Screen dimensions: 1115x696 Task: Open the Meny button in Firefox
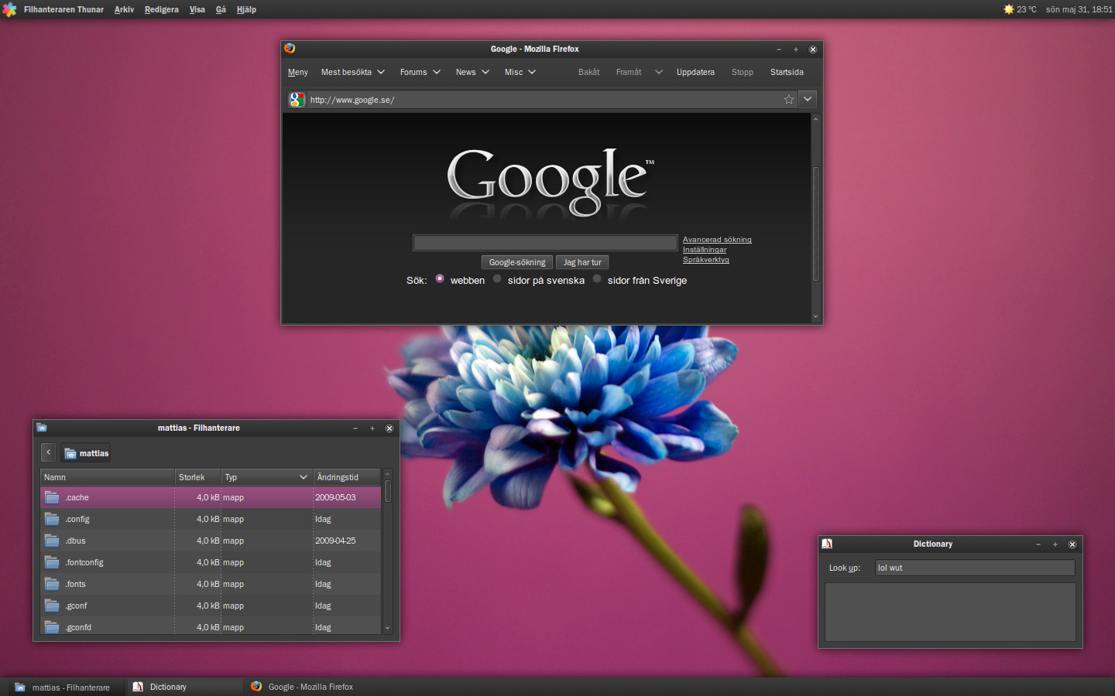pos(298,72)
